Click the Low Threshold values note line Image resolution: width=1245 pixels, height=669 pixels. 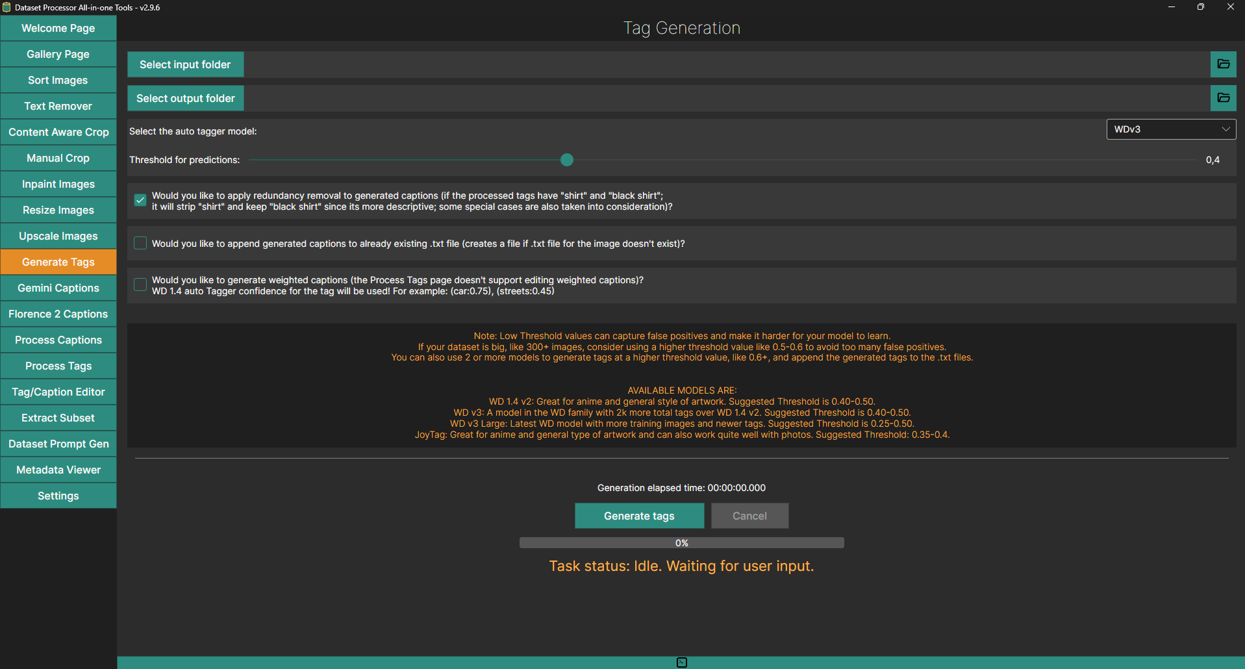(682, 336)
